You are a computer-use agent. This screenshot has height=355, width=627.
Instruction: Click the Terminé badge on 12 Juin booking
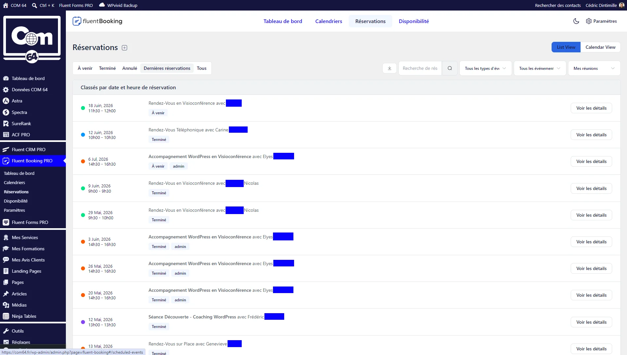pyautogui.click(x=159, y=140)
